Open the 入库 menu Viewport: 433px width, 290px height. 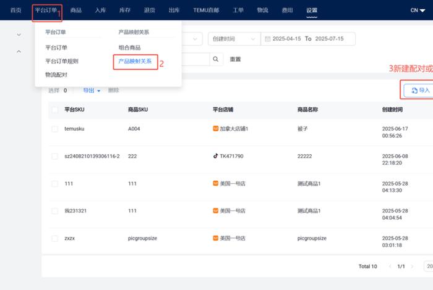[x=100, y=10]
